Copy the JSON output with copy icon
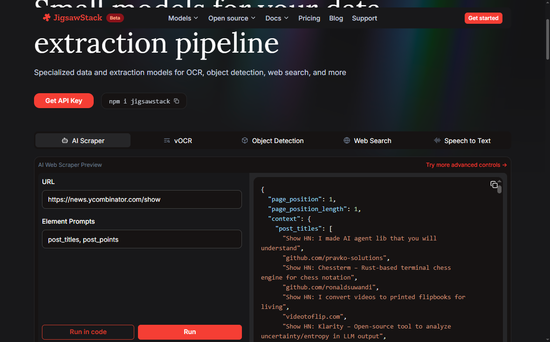 pyautogui.click(x=494, y=185)
